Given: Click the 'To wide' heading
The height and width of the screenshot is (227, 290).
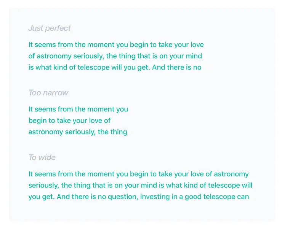Looking at the screenshot, I should tap(42, 157).
